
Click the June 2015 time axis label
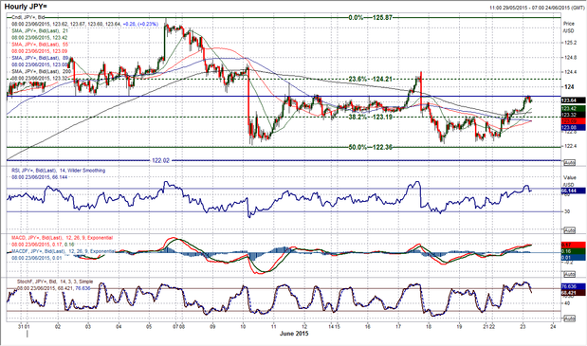294,334
